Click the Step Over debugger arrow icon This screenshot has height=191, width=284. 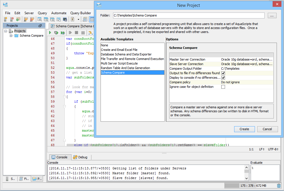click(91, 33)
